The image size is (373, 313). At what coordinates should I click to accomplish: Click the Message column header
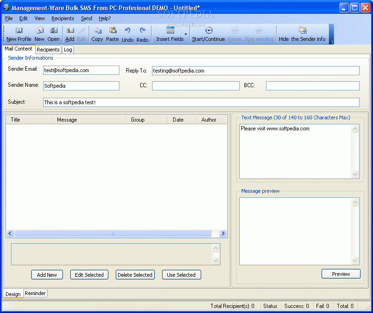pyautogui.click(x=89, y=119)
